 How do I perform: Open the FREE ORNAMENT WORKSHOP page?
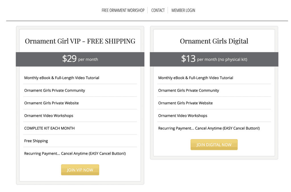123,10
